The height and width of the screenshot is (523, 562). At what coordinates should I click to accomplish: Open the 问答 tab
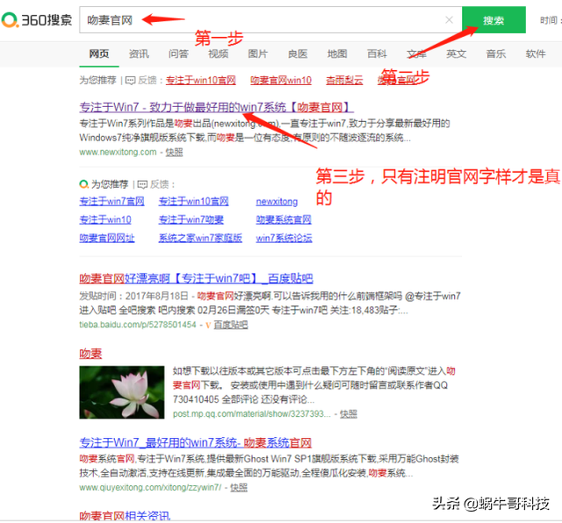pos(178,54)
